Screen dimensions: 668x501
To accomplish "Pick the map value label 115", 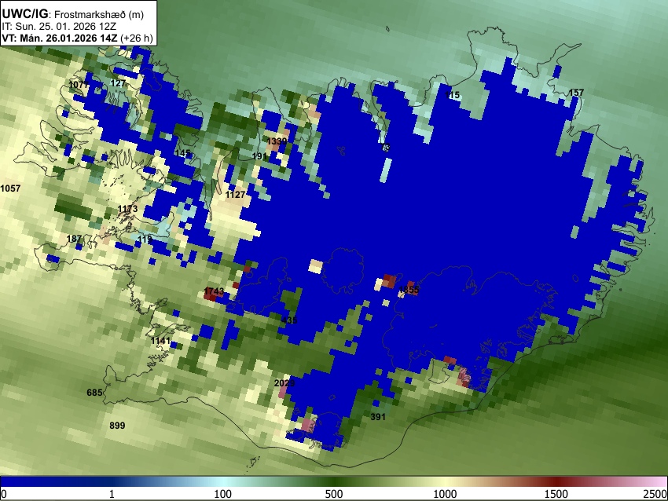I will (453, 95).
